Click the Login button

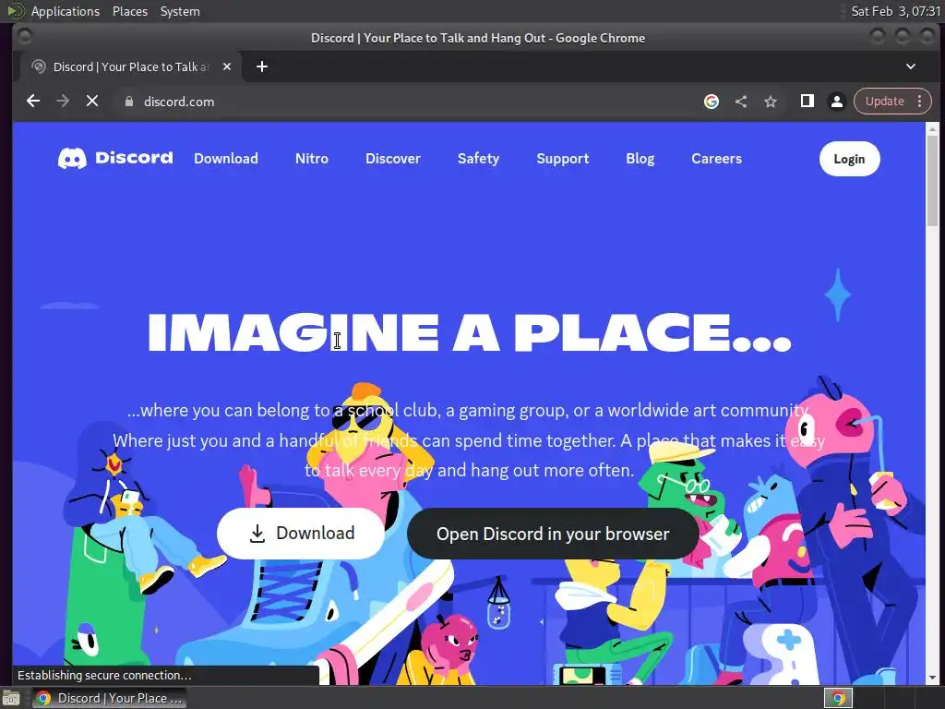tap(849, 159)
